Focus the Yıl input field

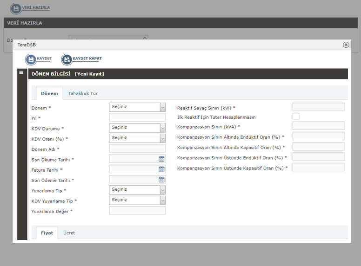click(137, 117)
